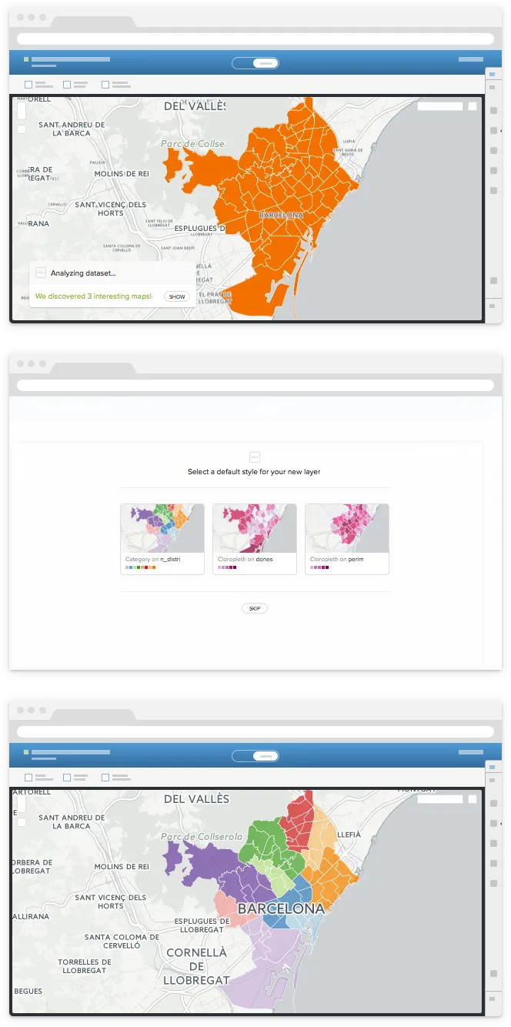Viewport: 511px width, 1027px height.
Task: Toggle the header view switch above the multicolored map
Action: [x=255, y=756]
